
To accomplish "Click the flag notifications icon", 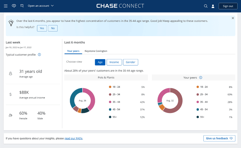I will 22,6.
